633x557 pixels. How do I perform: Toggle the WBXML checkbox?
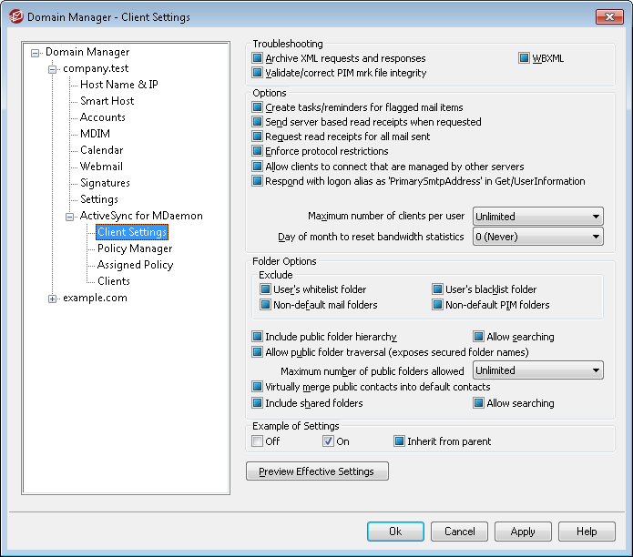(x=524, y=58)
